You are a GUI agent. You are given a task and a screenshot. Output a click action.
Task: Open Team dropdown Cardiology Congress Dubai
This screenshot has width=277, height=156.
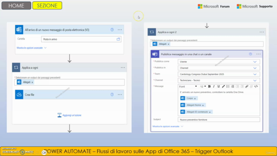219,74
